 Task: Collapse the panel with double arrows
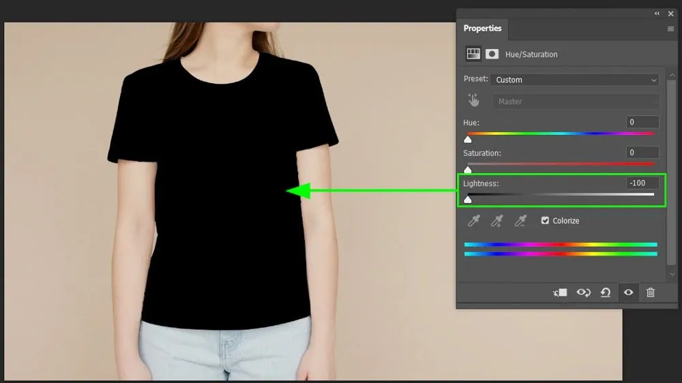(x=657, y=14)
